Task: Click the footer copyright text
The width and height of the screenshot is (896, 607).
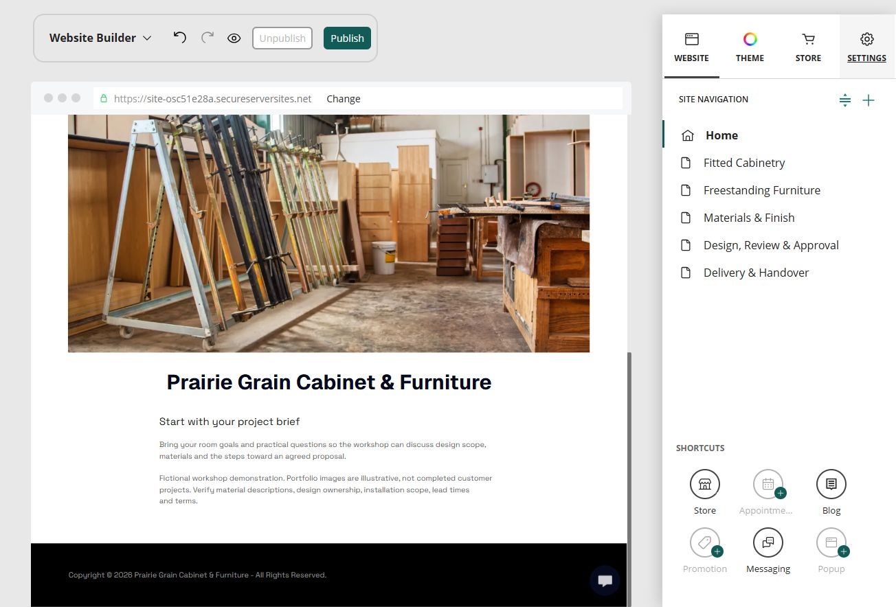Action: pos(197,575)
